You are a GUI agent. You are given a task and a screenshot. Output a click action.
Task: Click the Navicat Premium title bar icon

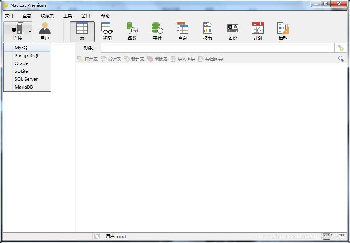click(x=6, y=5)
